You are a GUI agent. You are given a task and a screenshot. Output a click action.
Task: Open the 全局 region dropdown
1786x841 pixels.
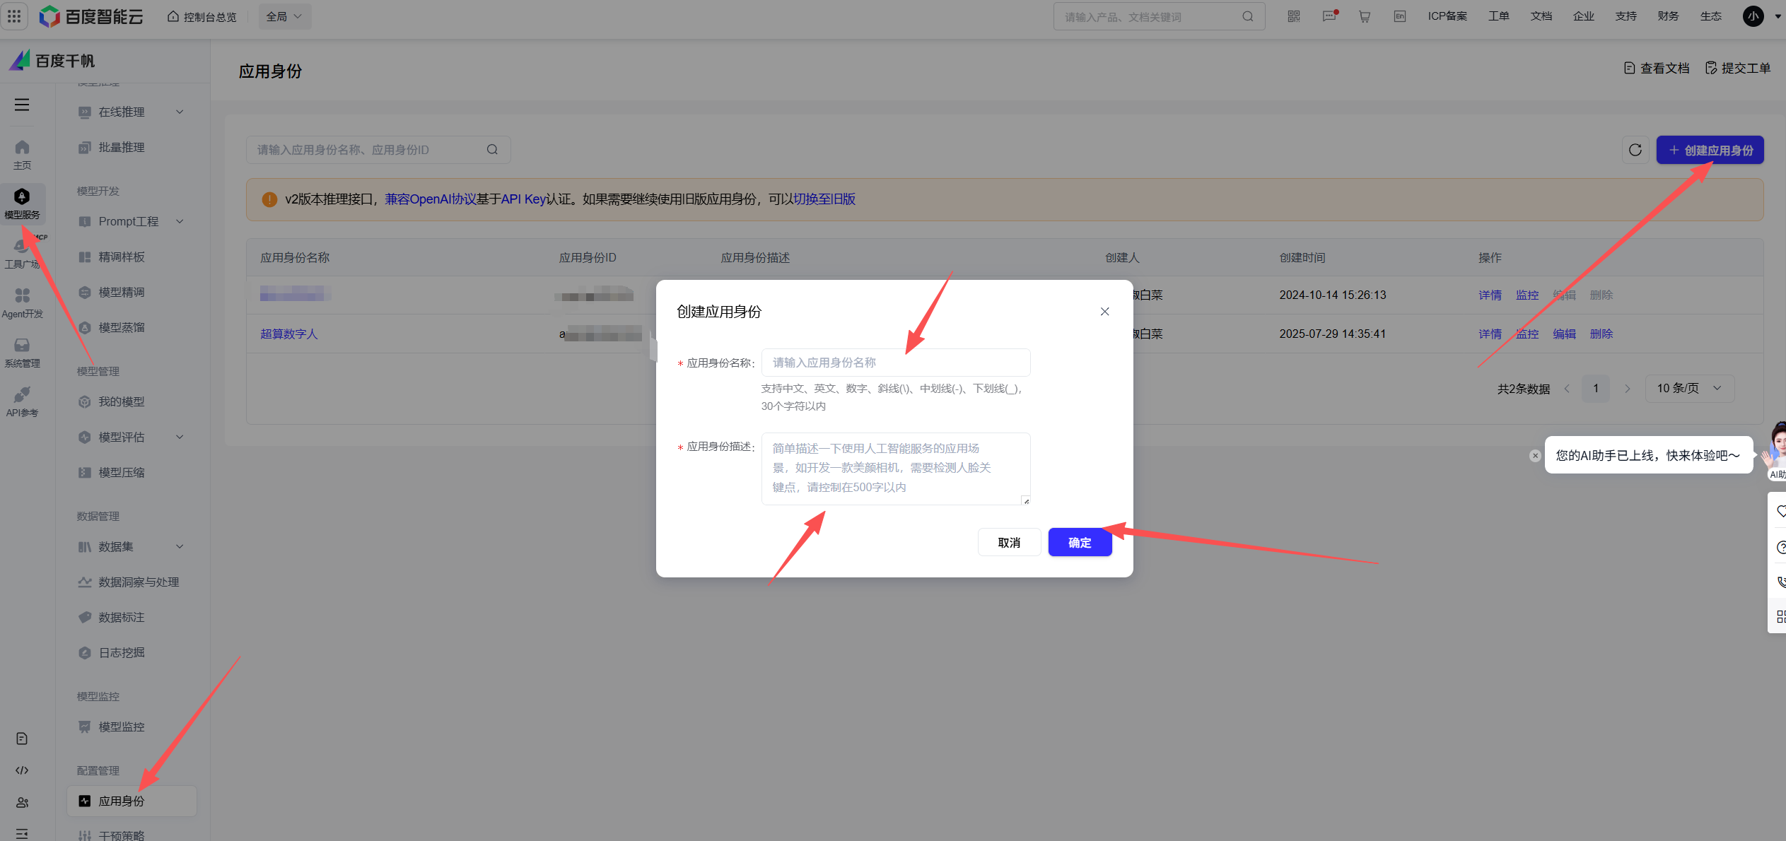point(284,16)
